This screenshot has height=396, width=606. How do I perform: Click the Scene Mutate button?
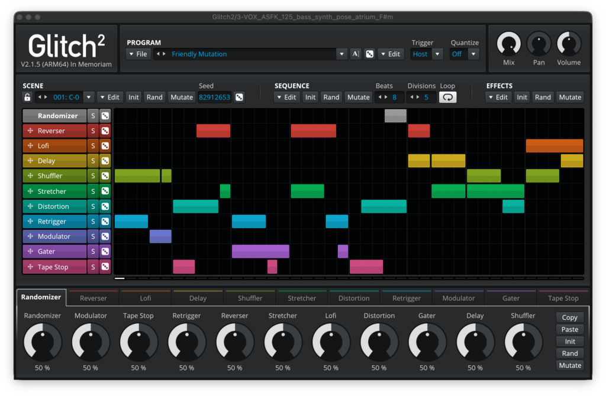(182, 98)
